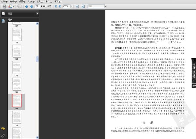The width and height of the screenshot is (196, 139).
Task: Click the Find search box
Action: tap(96, 6)
